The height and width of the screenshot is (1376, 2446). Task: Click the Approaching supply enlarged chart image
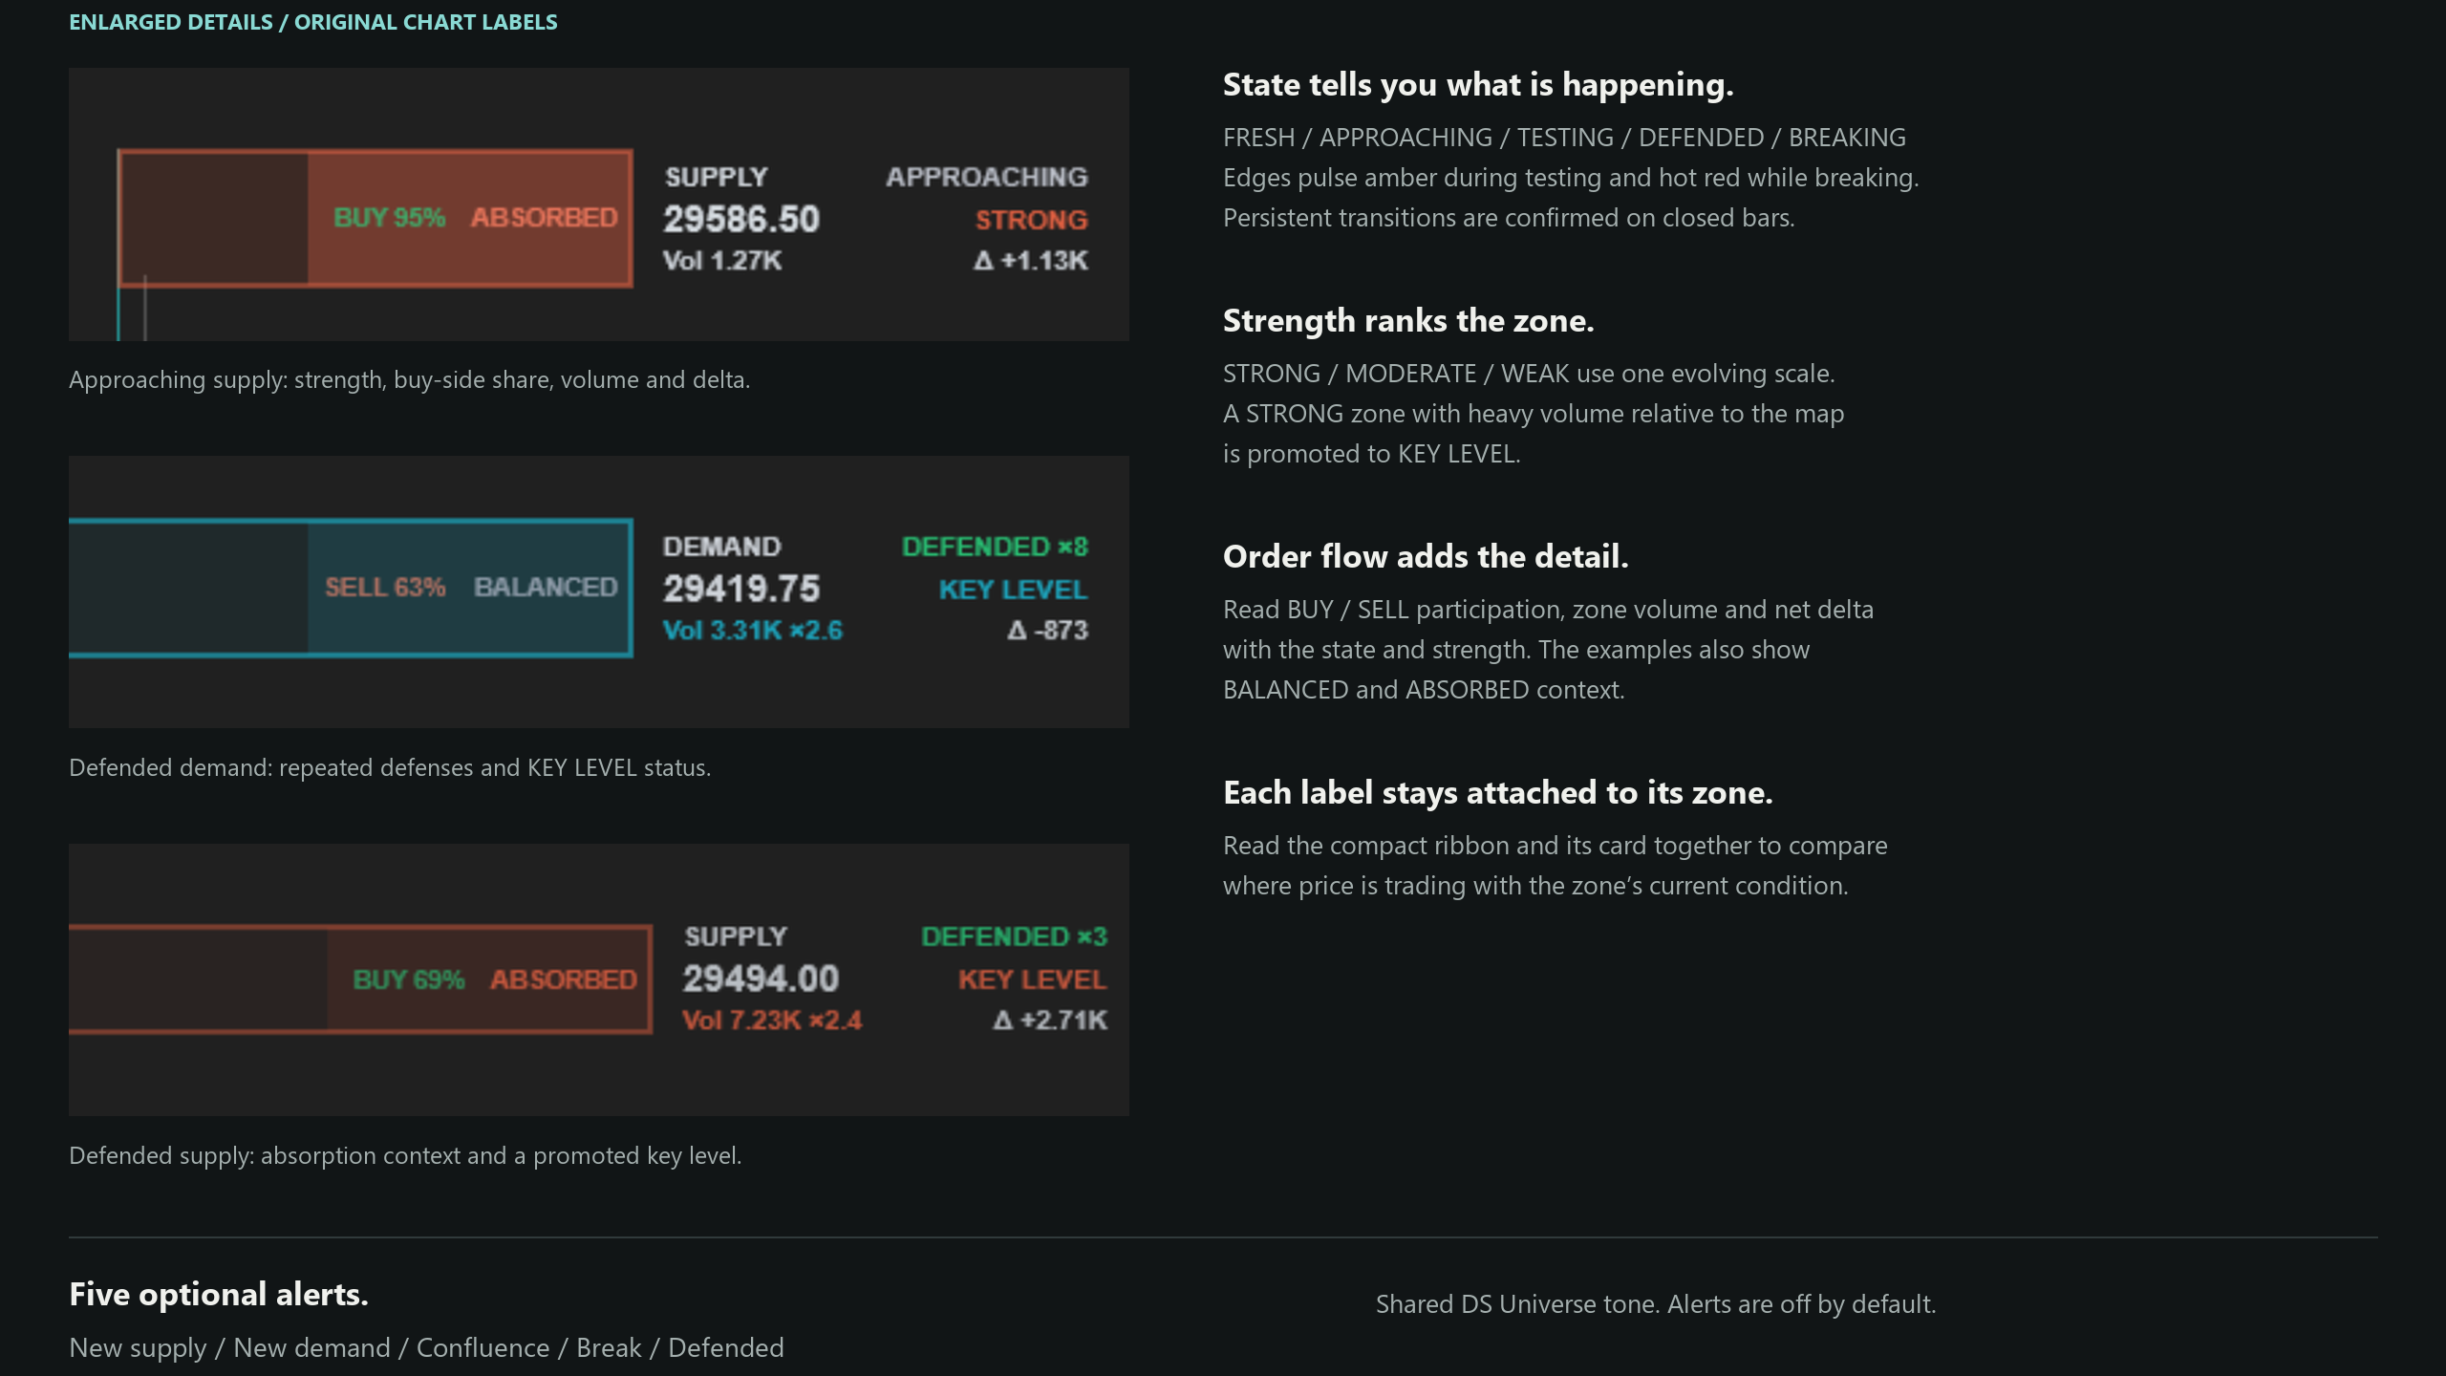tap(599, 204)
